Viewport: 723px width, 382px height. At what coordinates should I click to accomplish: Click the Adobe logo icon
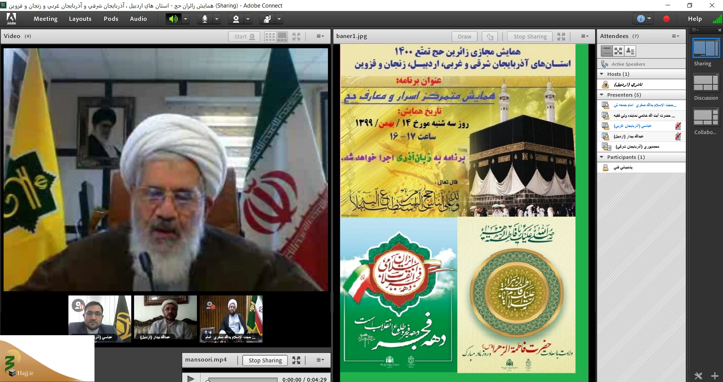[11, 18]
